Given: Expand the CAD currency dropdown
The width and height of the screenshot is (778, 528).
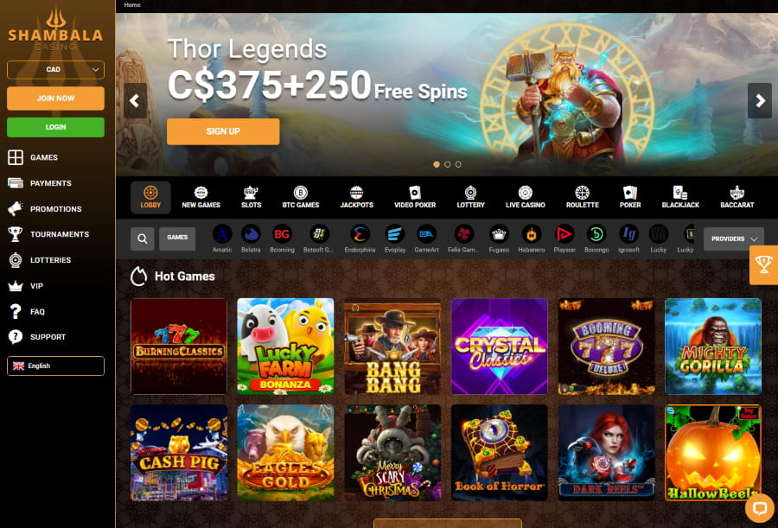Looking at the screenshot, I should click(x=55, y=69).
